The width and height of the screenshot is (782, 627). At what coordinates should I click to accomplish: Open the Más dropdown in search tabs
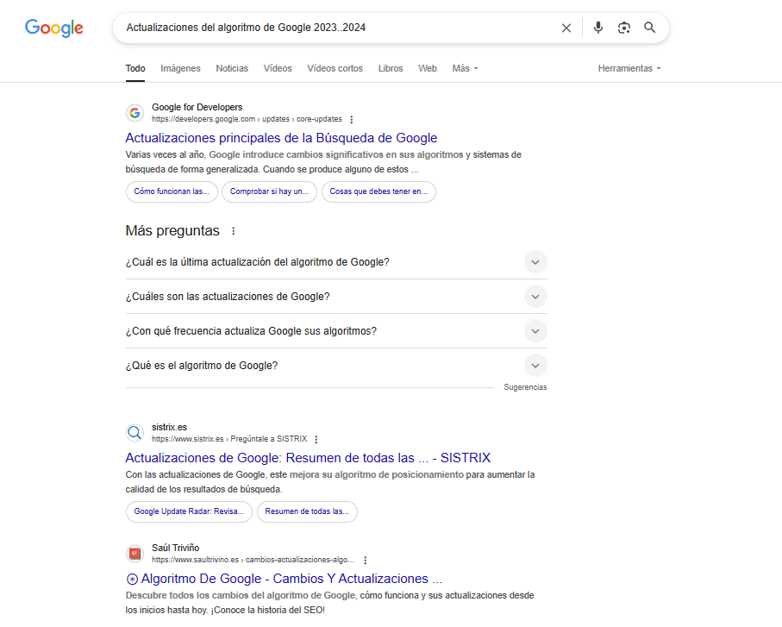(465, 68)
